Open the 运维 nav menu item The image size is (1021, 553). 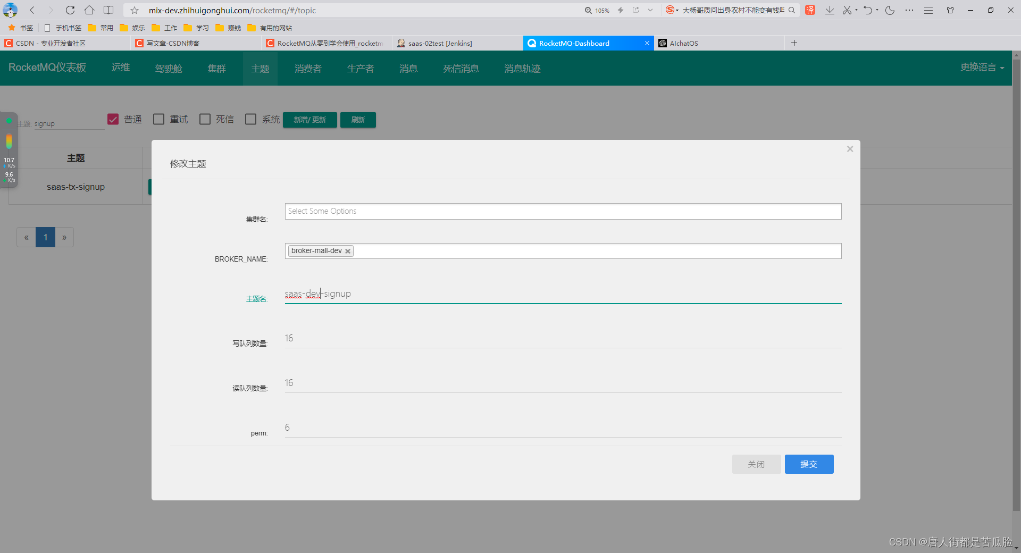121,68
